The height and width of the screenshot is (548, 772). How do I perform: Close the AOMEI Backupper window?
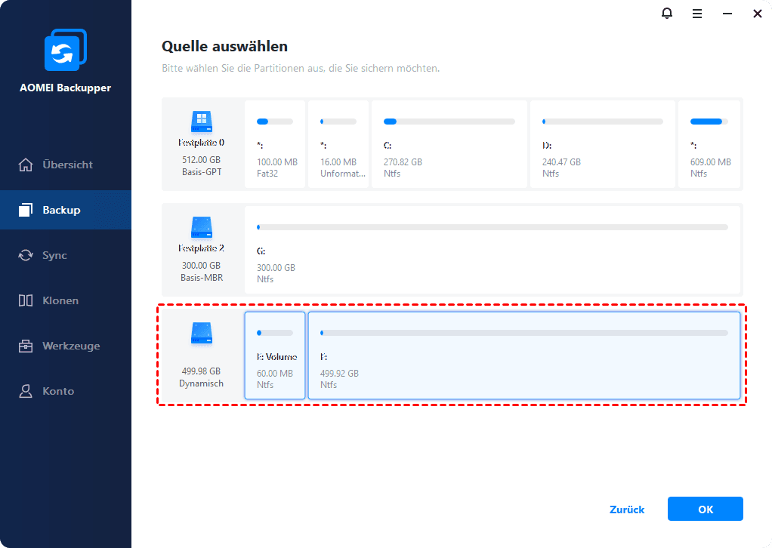coord(757,14)
